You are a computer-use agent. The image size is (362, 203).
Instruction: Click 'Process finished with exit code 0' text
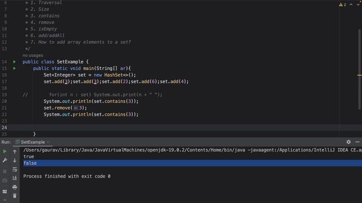pyautogui.click(x=67, y=176)
